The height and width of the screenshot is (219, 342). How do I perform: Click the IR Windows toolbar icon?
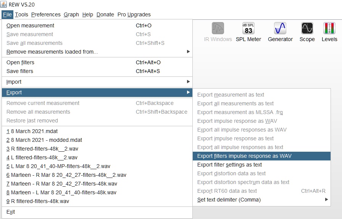tap(218, 32)
